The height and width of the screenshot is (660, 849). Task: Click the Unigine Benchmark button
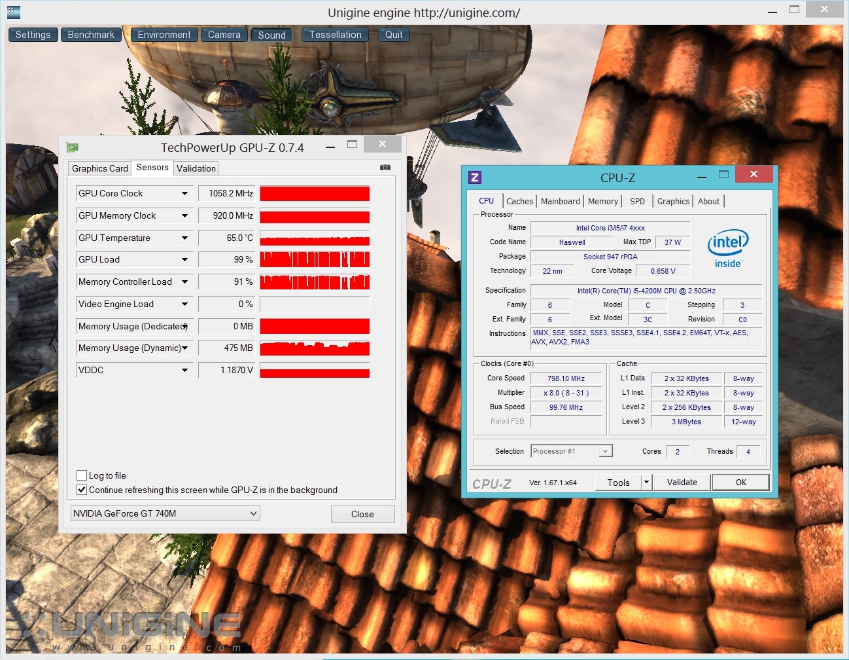(x=91, y=35)
